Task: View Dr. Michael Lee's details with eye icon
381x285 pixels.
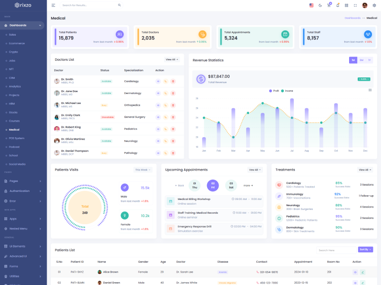Action: tap(158, 105)
